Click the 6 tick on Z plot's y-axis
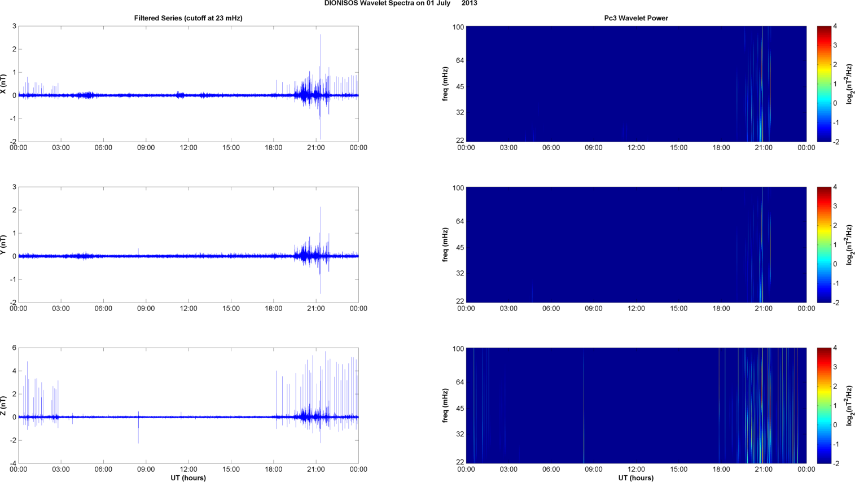 (14, 348)
